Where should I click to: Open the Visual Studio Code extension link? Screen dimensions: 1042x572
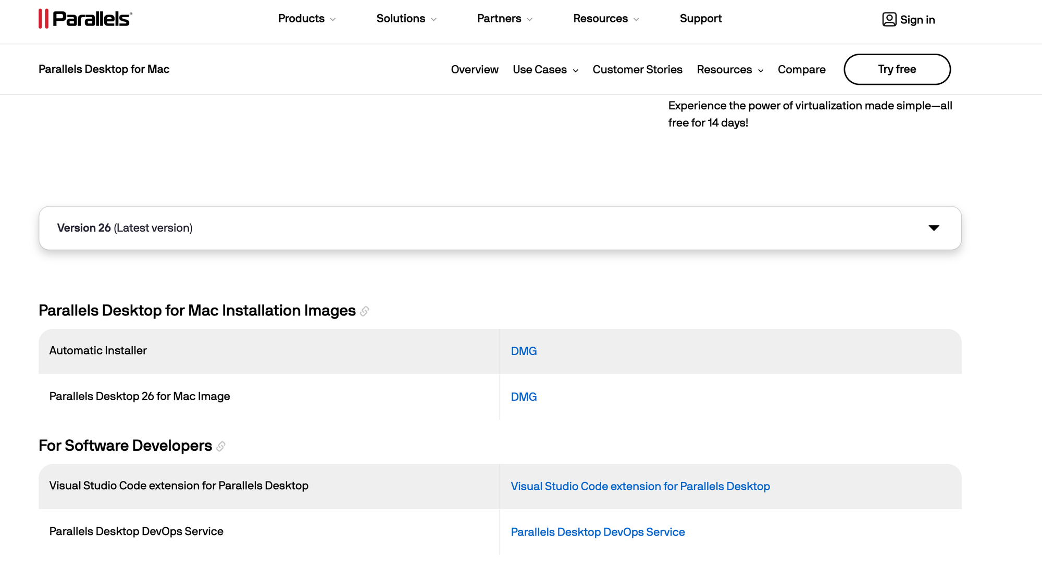pyautogui.click(x=640, y=487)
